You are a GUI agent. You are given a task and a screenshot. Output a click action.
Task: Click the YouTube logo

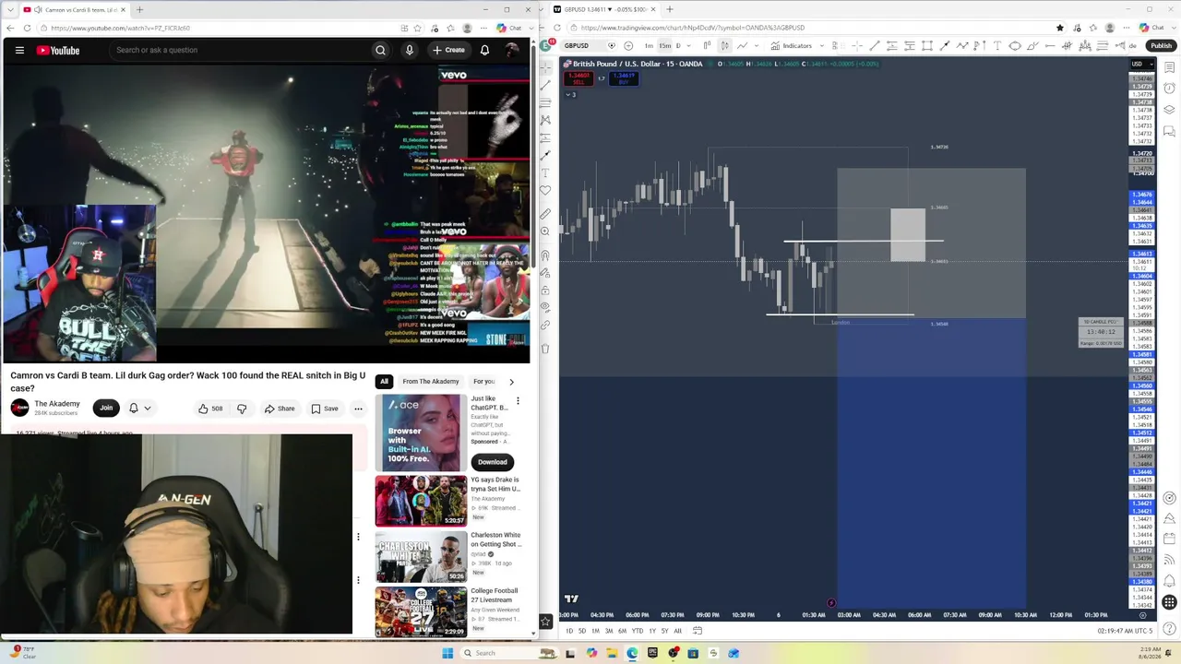coord(58,50)
